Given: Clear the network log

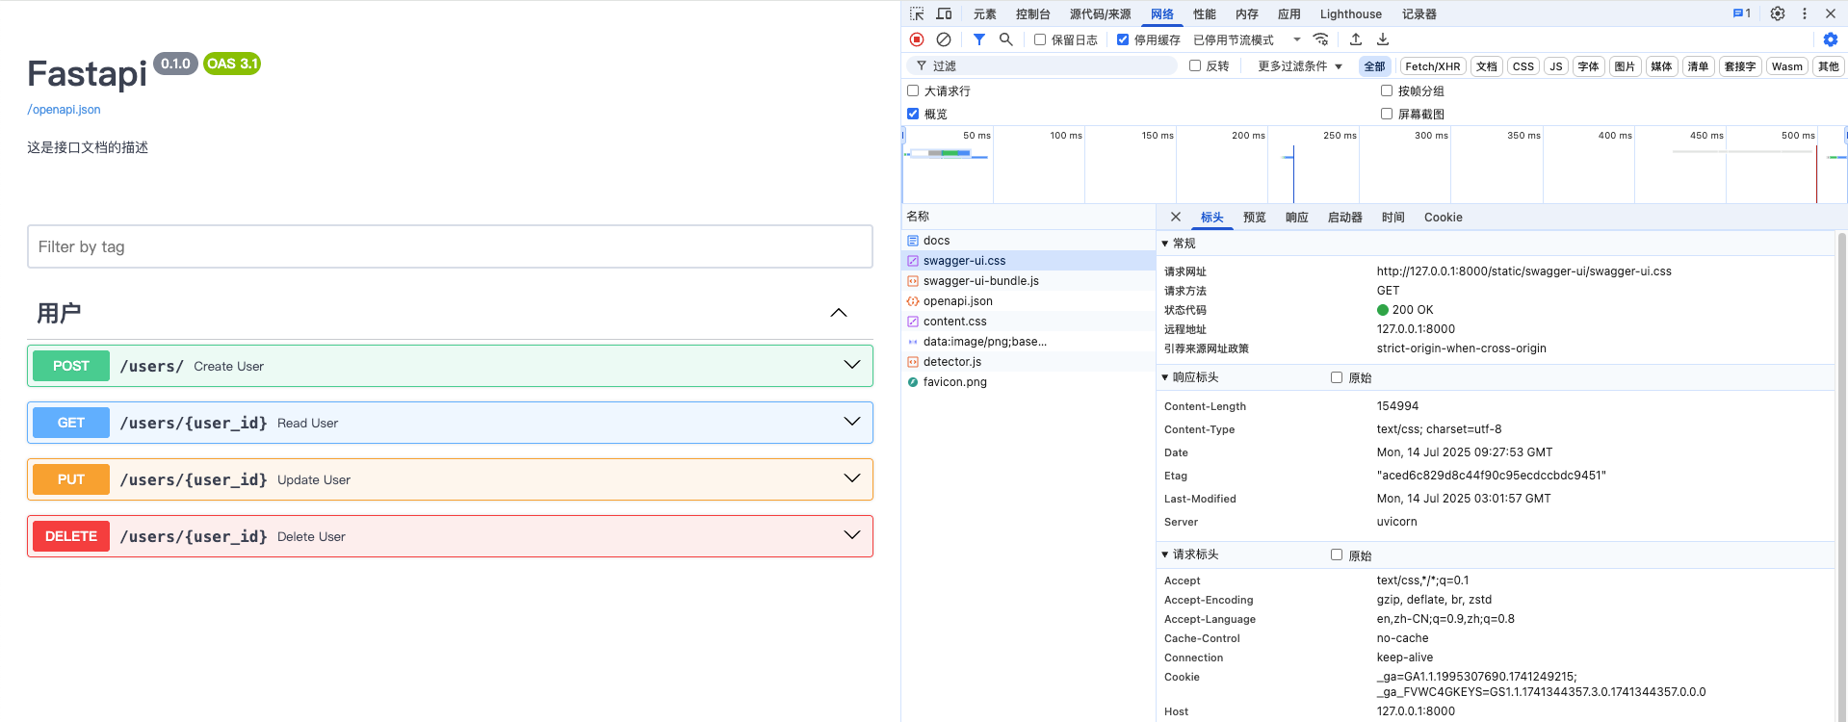Looking at the screenshot, I should tap(944, 39).
